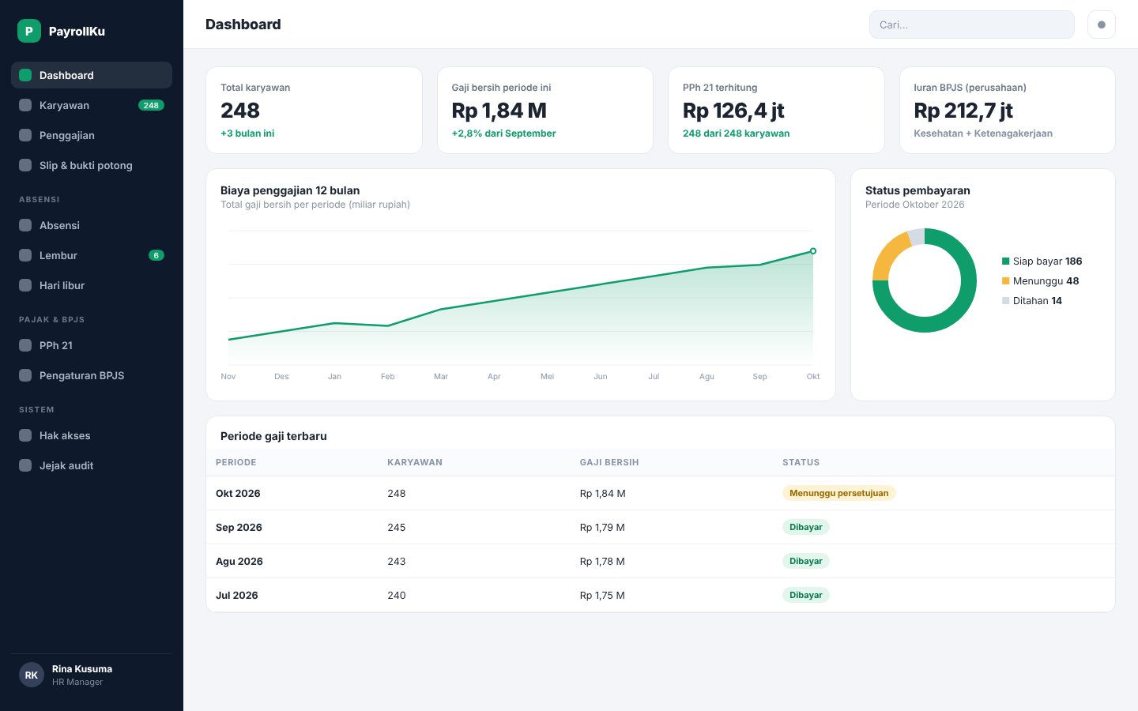Click the green Siap bayar legend swatch
1138x711 pixels.
pos(1005,261)
